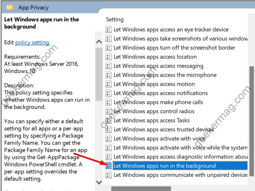Select 'activate with voice while the system' policy text
The image size is (255, 191).
(180, 148)
